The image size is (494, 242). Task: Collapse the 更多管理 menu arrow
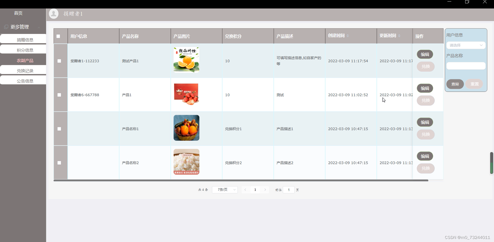(39, 27)
